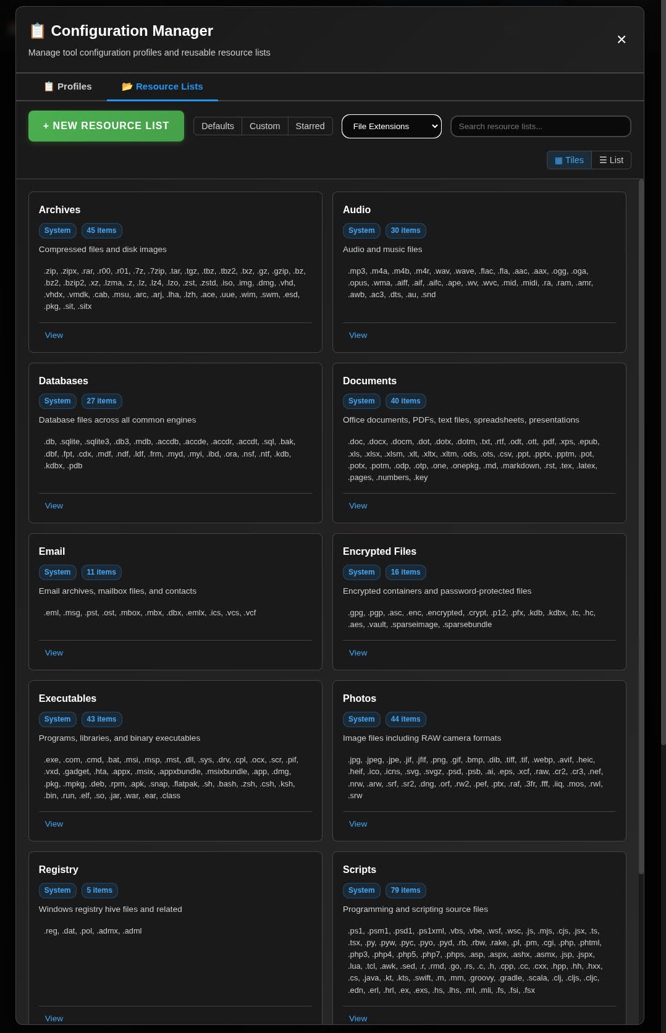Click the Archives card title
This screenshot has height=1033, width=666.
click(59, 210)
